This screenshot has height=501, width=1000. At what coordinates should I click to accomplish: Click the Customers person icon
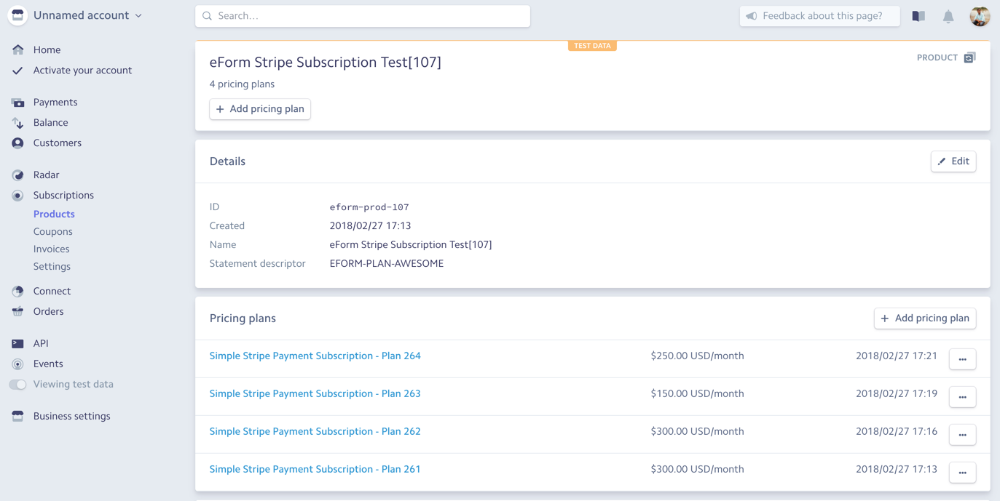pos(17,143)
